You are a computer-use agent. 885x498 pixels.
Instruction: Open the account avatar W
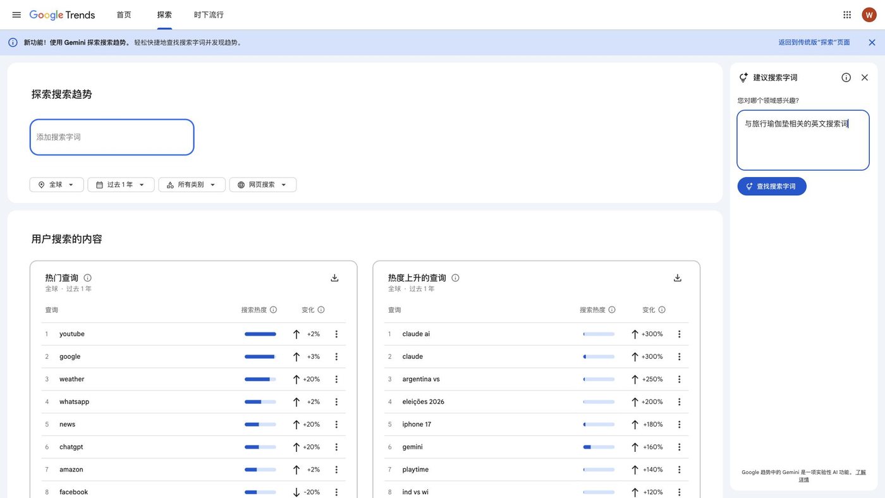(869, 15)
